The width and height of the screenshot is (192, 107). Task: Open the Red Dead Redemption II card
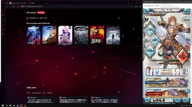[x=97, y=35]
